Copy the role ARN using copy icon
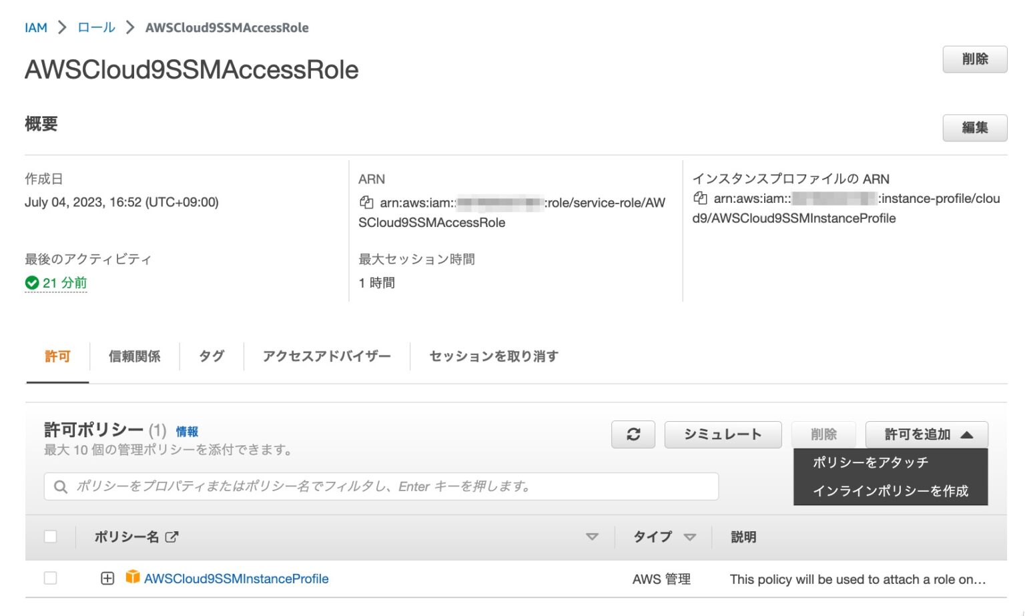Image resolution: width=1025 pixels, height=616 pixels. click(x=366, y=202)
